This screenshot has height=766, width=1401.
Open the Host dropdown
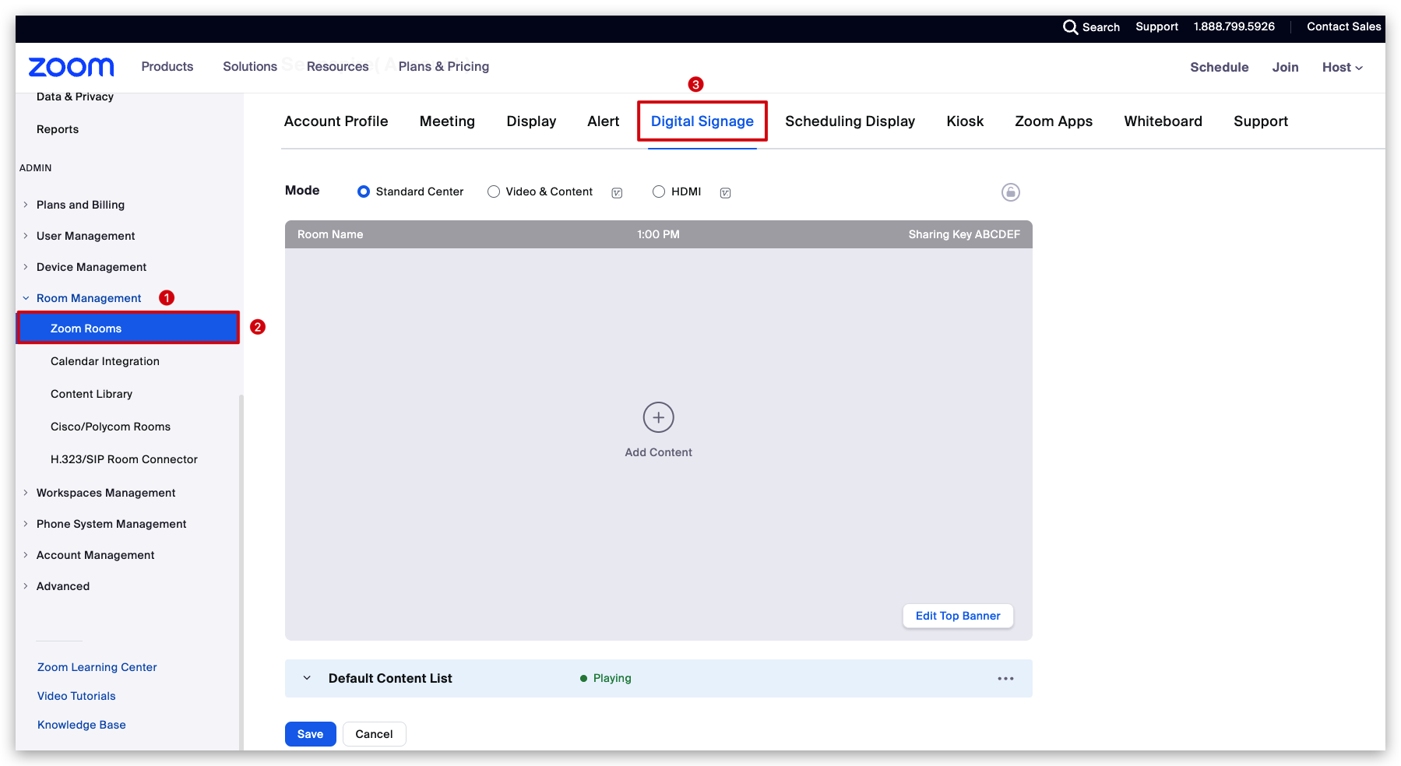1342,68
